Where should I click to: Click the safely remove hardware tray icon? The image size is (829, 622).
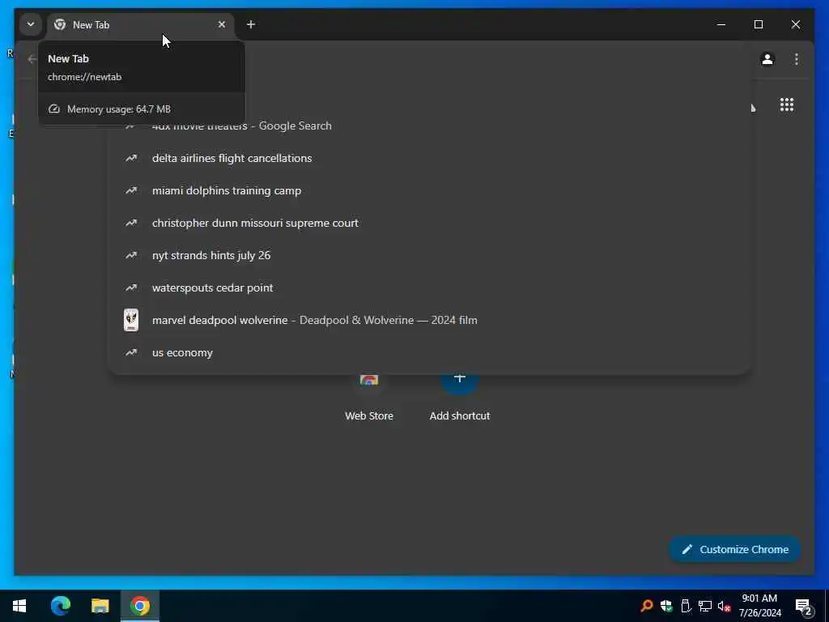[686, 606]
